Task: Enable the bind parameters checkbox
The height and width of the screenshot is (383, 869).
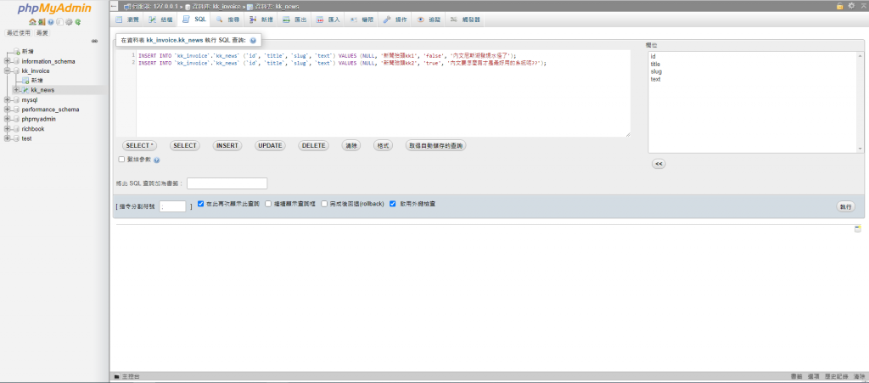Action: coord(121,159)
